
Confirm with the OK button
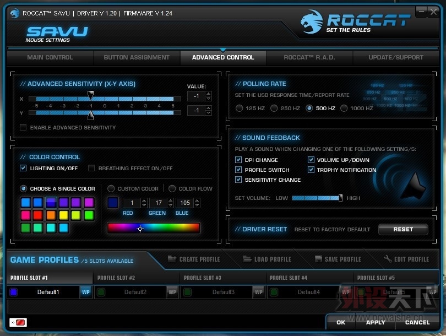point(341,322)
